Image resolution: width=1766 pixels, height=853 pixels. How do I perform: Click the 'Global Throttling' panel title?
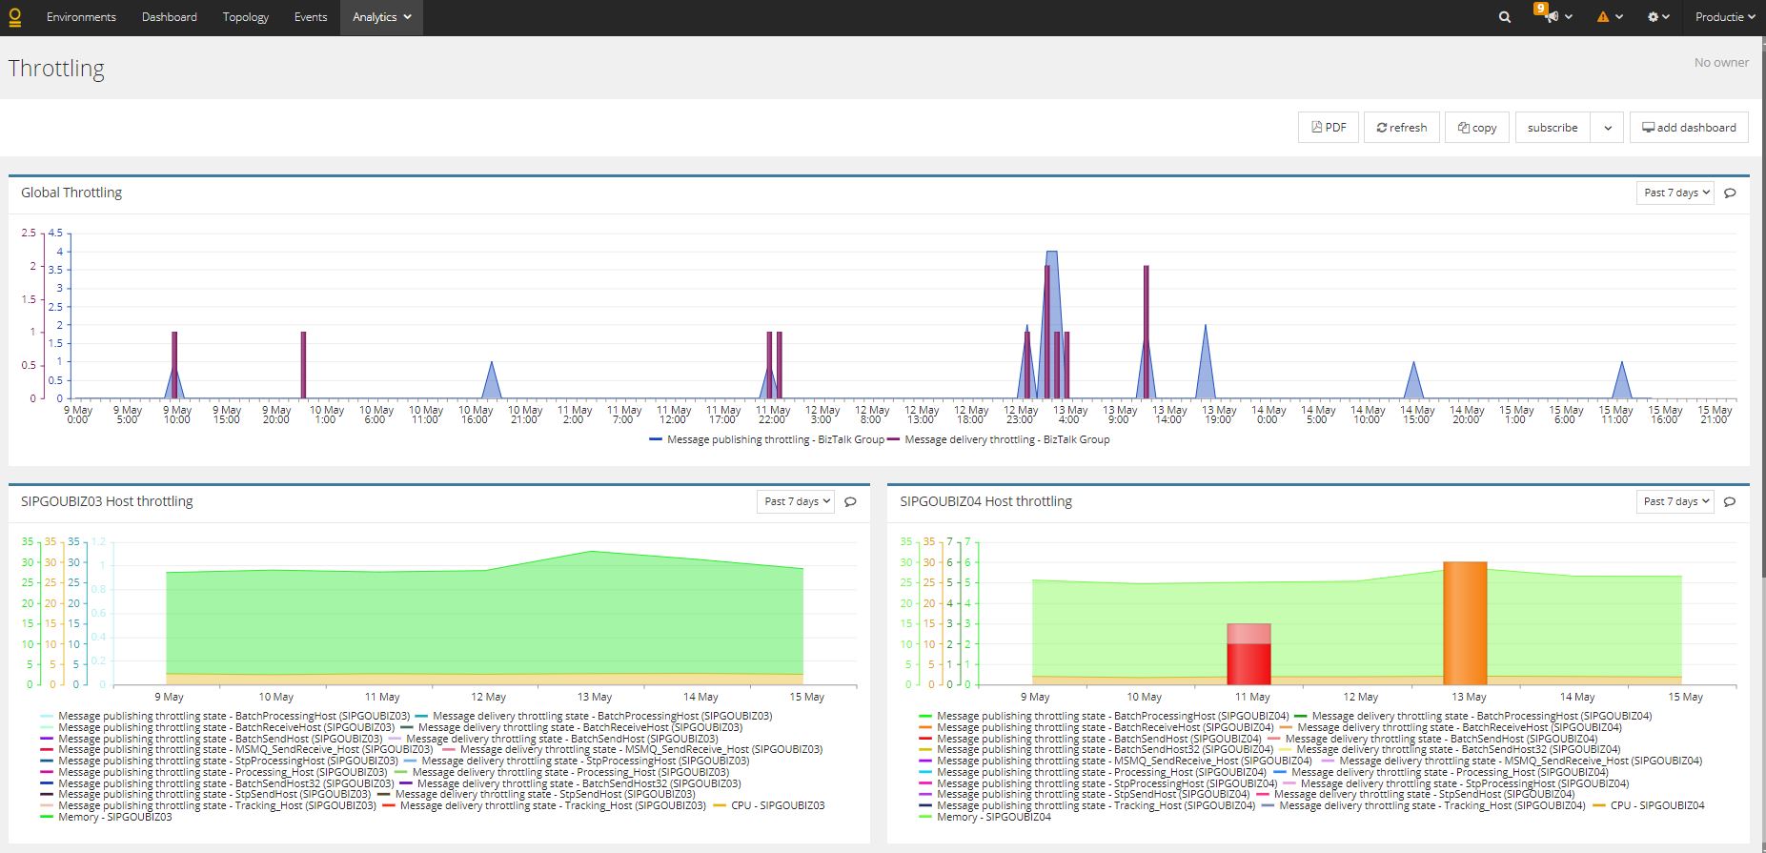pos(71,193)
